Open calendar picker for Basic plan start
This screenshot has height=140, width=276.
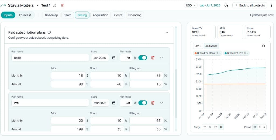tap(114, 58)
